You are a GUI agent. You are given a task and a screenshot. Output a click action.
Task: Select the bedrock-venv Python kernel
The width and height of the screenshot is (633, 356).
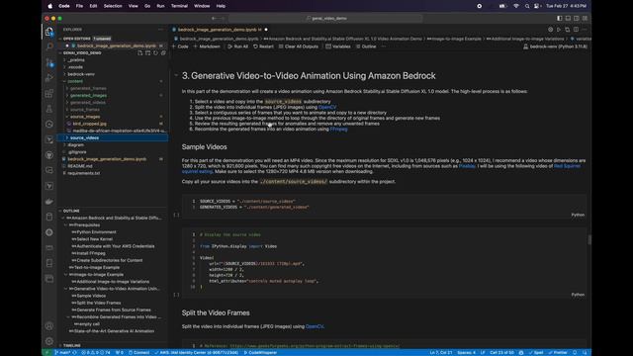tap(556, 46)
